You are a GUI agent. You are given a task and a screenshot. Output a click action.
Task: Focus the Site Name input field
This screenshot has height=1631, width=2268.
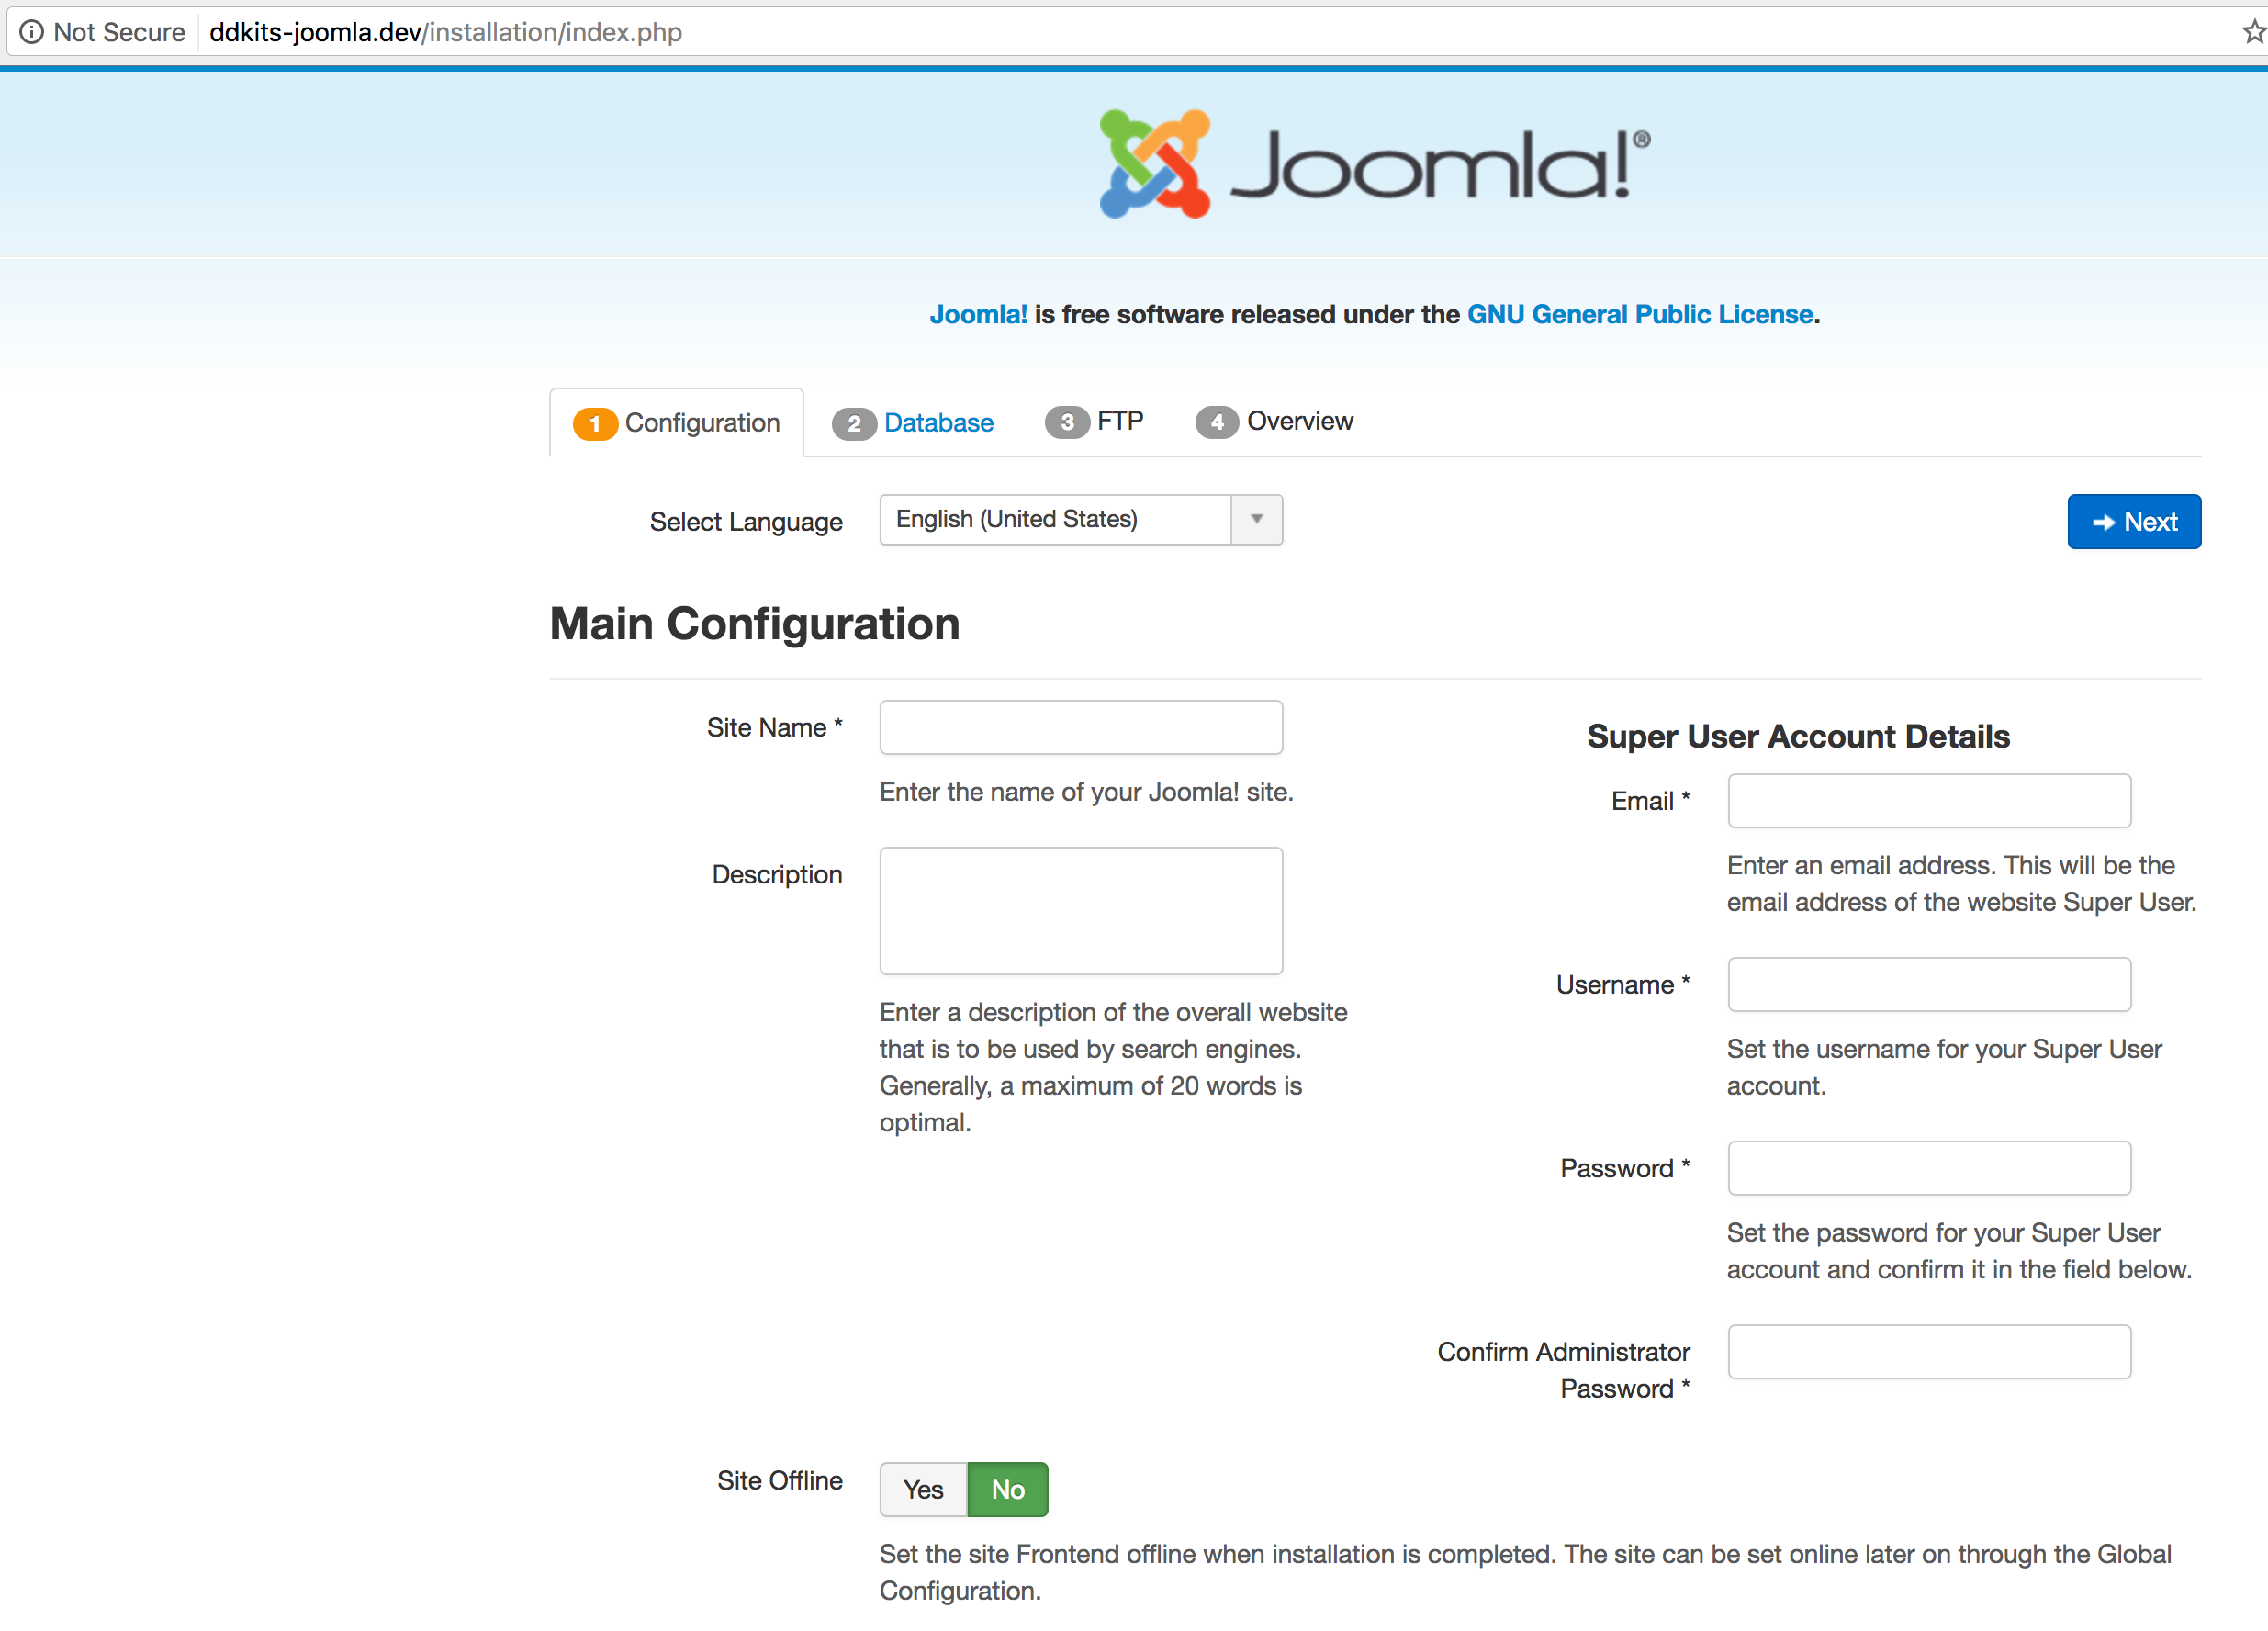point(1081,727)
